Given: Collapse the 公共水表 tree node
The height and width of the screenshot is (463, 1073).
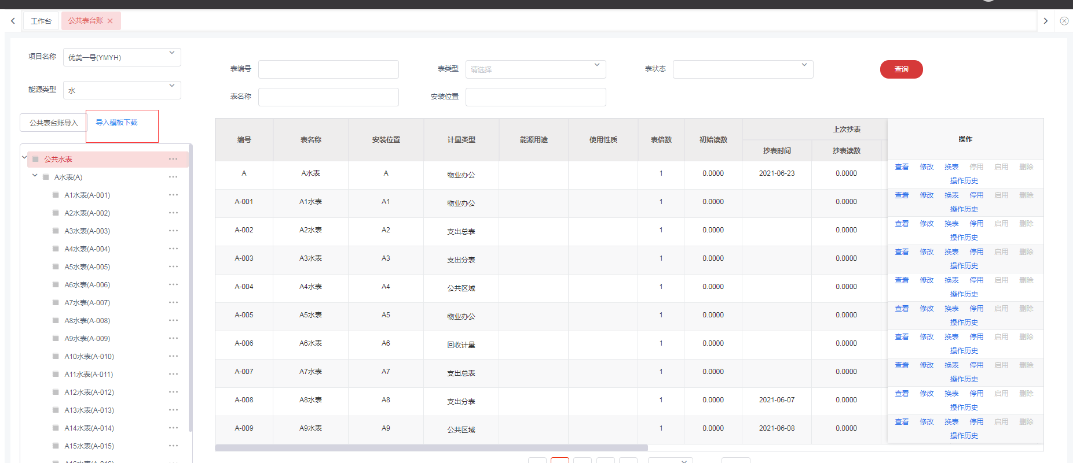Looking at the screenshot, I should pyautogui.click(x=24, y=157).
